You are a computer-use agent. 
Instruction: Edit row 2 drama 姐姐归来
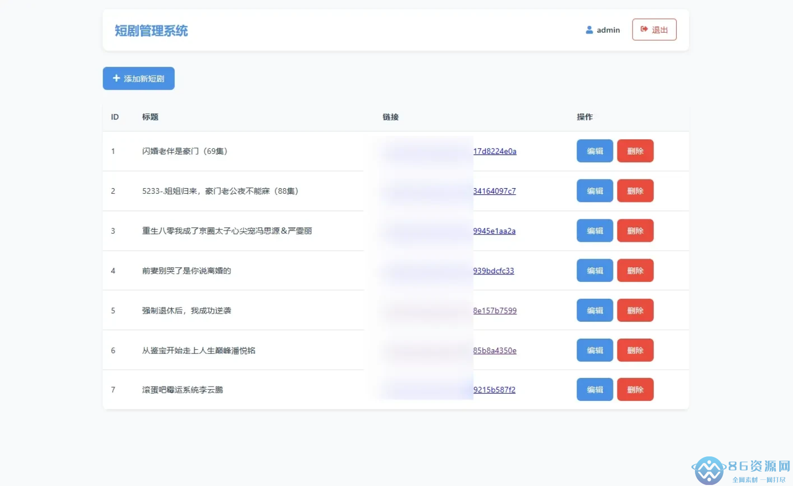pos(594,191)
